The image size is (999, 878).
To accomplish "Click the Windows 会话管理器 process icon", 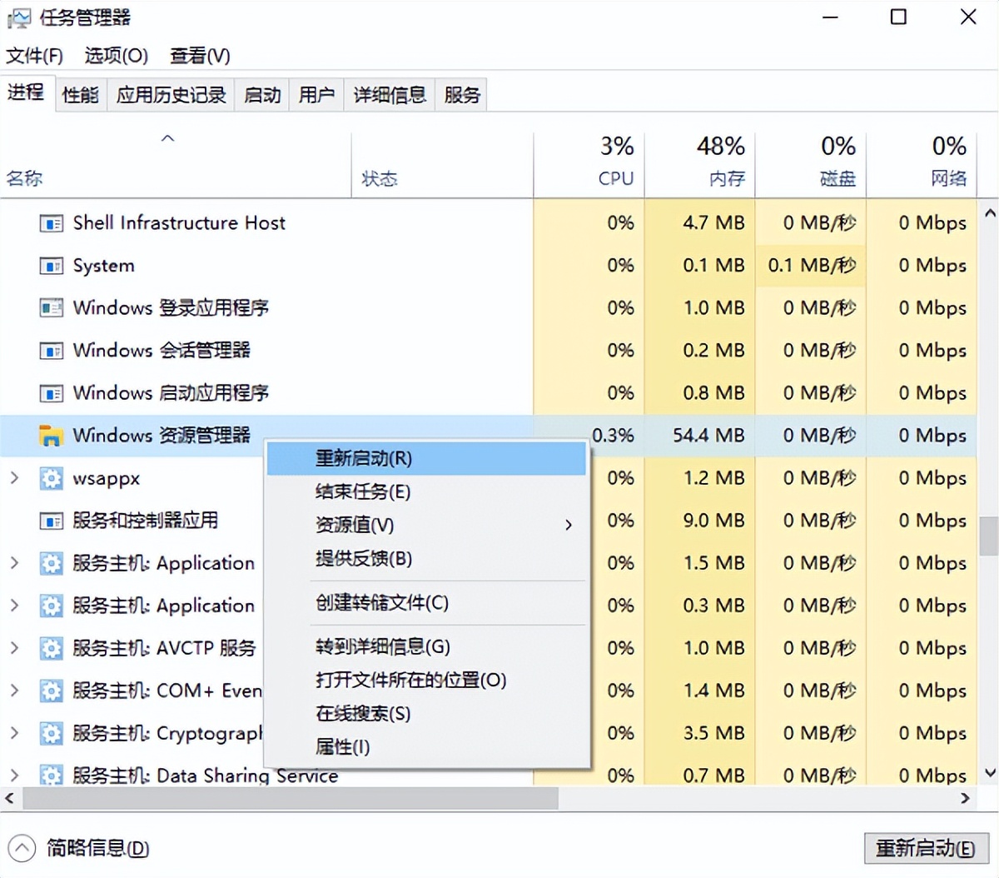I will pos(52,351).
